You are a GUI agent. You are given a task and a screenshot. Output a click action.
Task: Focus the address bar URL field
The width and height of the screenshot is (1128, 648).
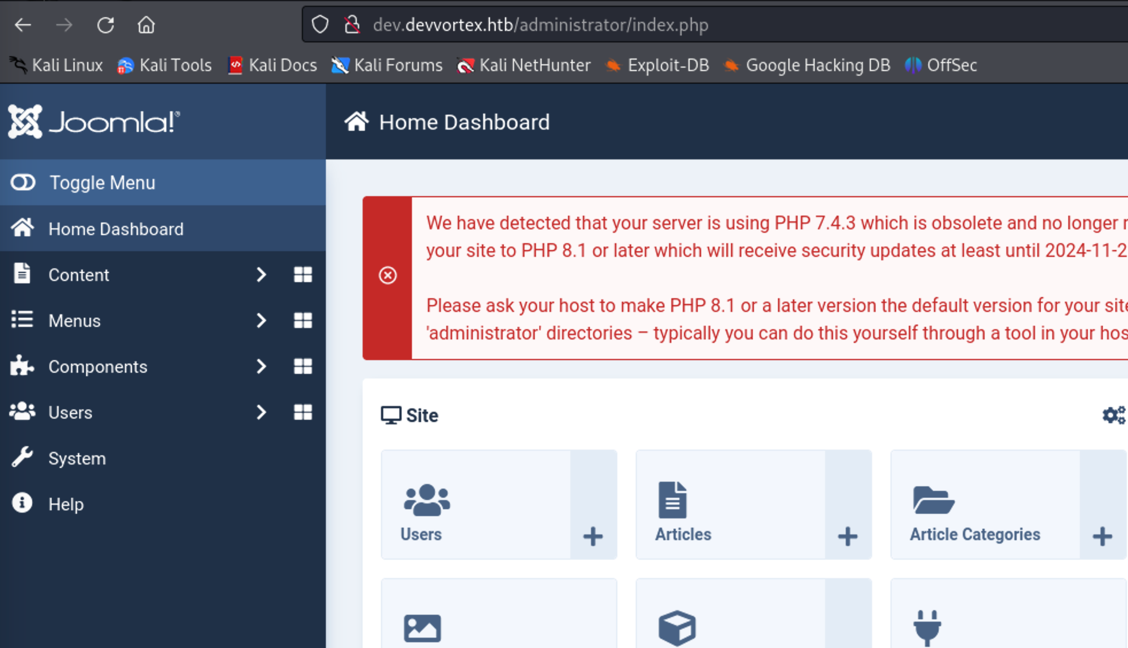pos(715,25)
